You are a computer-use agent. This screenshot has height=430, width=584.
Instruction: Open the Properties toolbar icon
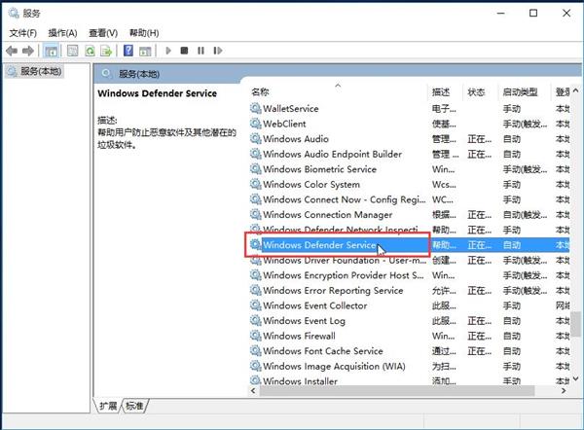click(x=73, y=51)
